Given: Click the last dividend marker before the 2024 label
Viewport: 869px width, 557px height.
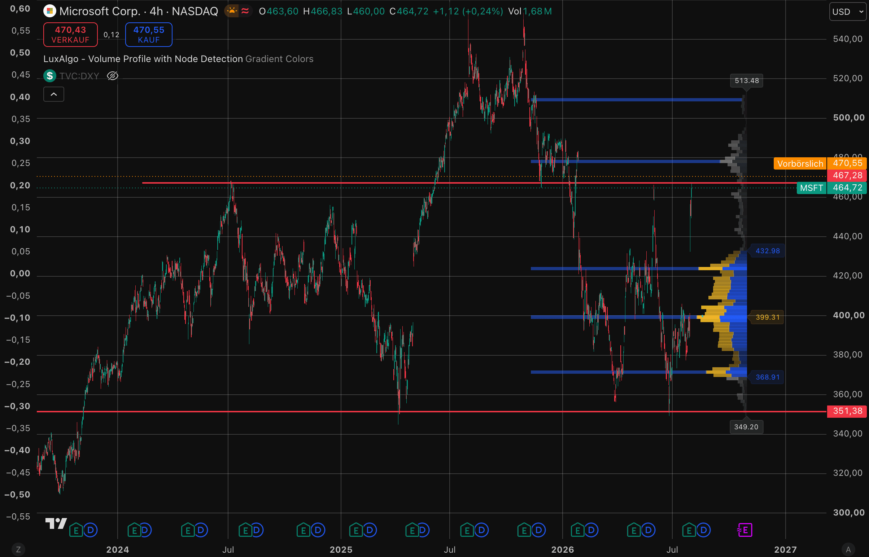Looking at the screenshot, I should 91,530.
